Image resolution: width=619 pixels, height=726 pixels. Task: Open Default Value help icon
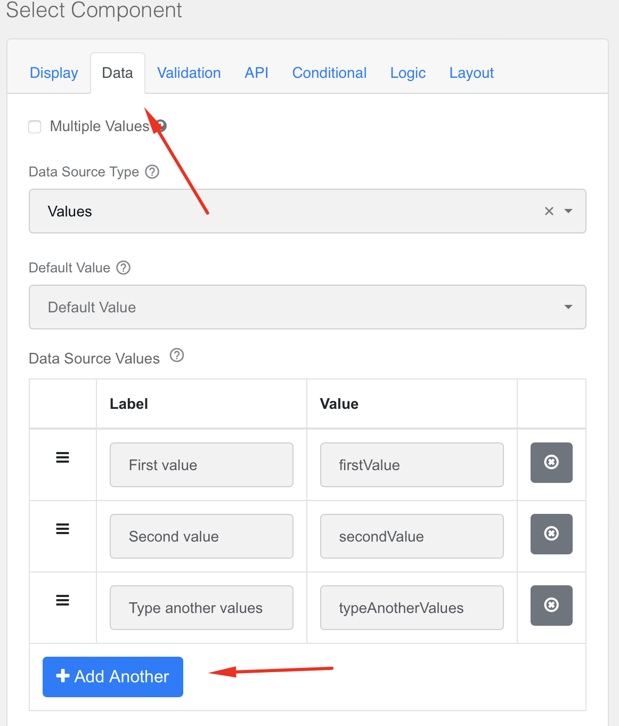(x=124, y=268)
